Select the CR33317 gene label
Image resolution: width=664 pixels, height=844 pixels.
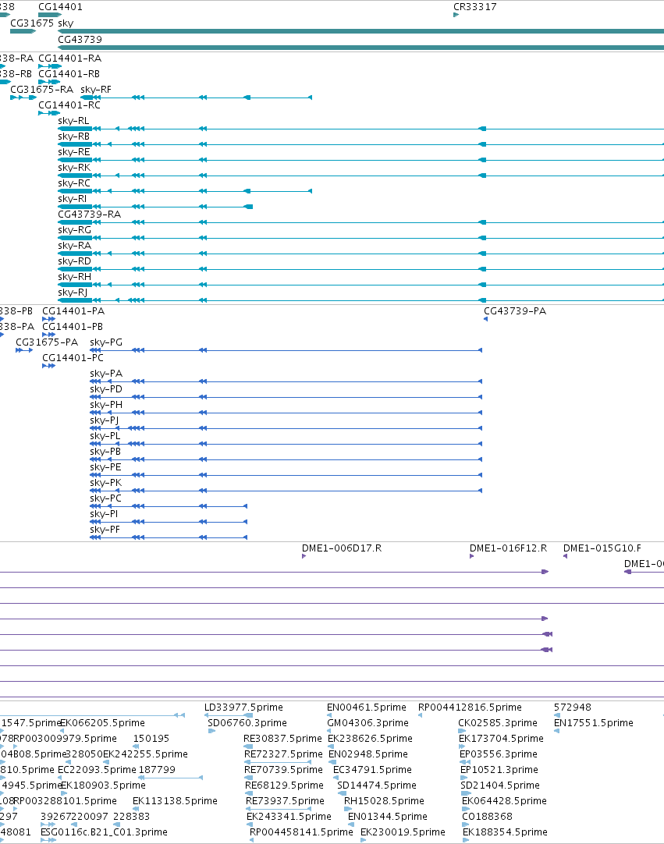pyautogui.click(x=475, y=7)
